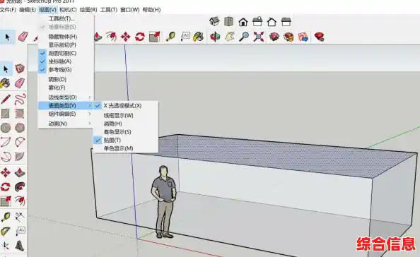Switch to Front view house icon

243,22
